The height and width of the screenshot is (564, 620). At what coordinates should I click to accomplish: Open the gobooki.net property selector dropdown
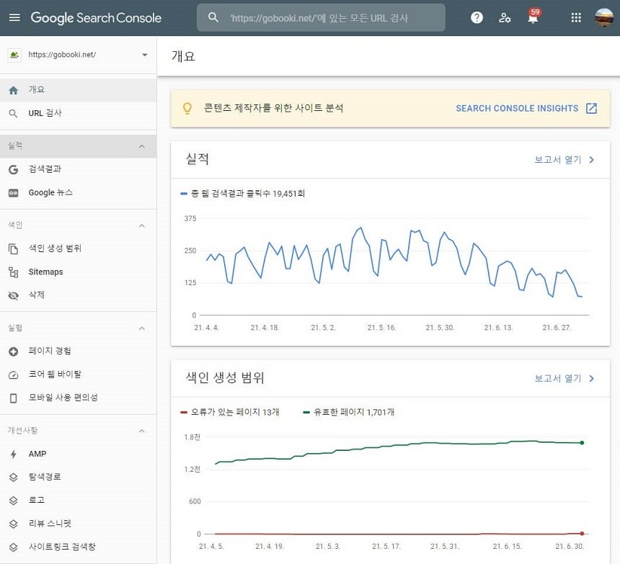click(x=79, y=55)
